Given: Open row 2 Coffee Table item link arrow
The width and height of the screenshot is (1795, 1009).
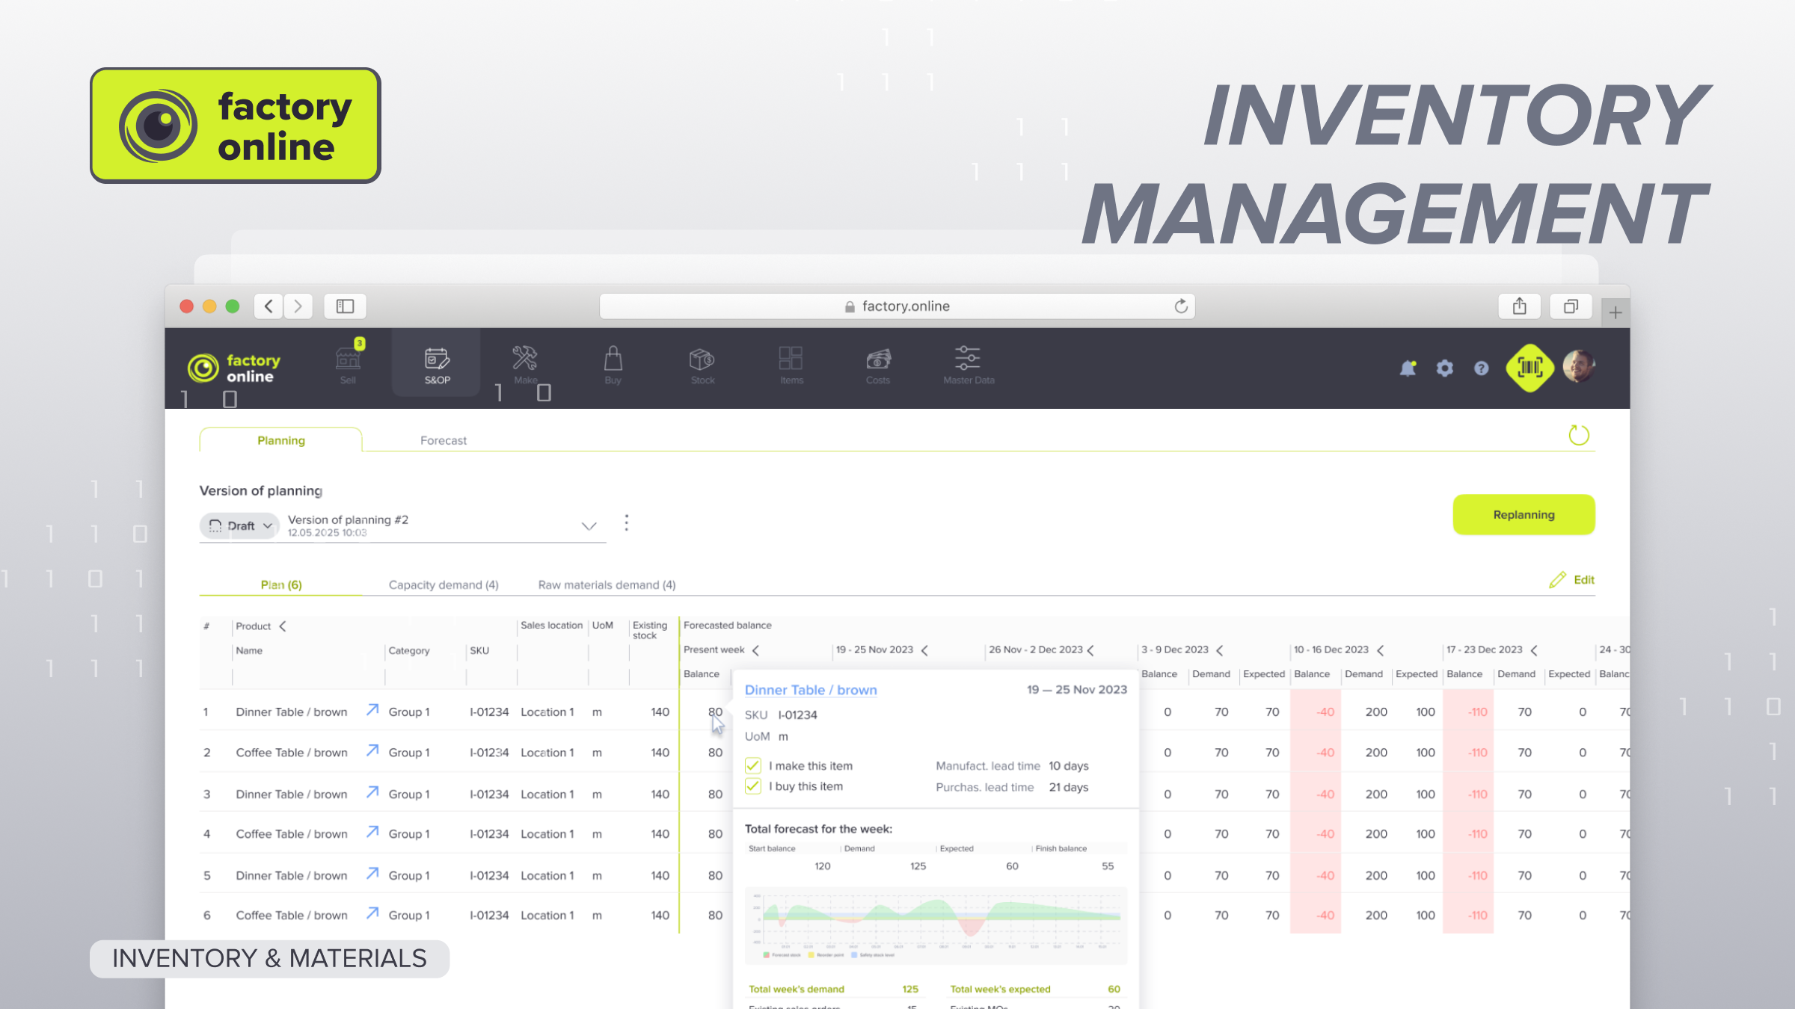Looking at the screenshot, I should pyautogui.click(x=372, y=750).
